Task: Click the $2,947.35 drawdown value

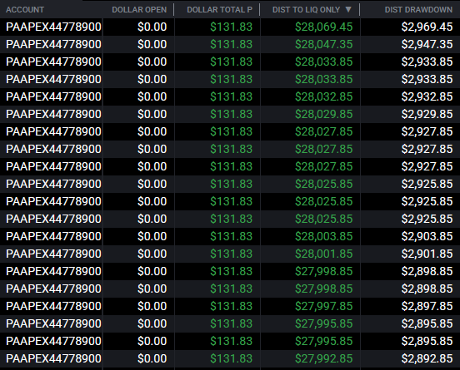Action: pos(427,45)
